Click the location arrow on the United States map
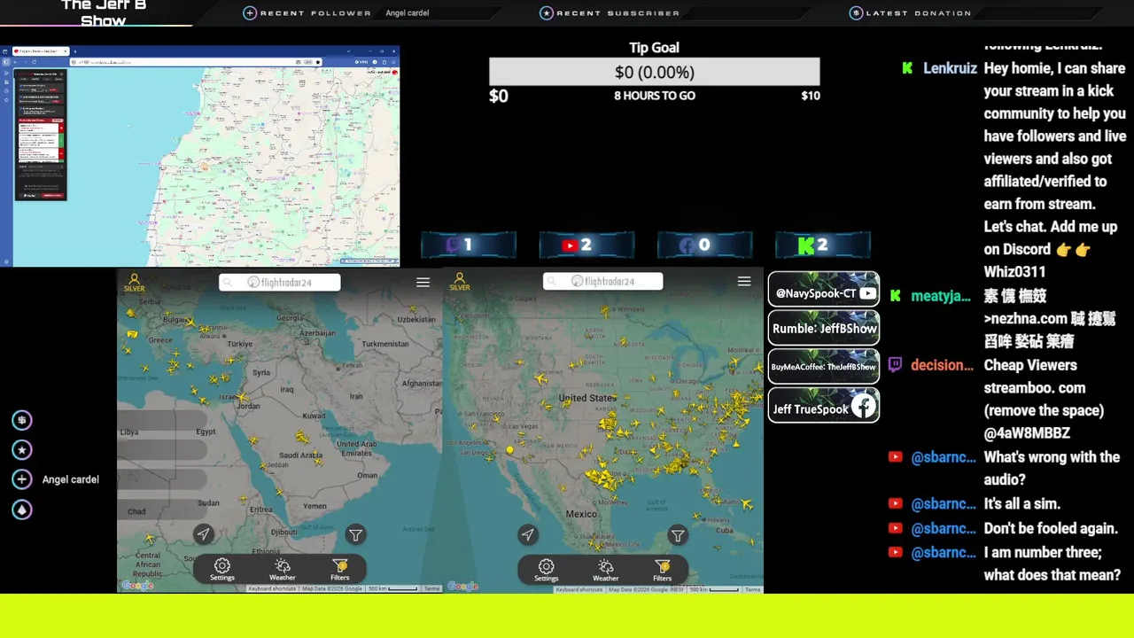This screenshot has height=638, width=1134. [x=528, y=534]
